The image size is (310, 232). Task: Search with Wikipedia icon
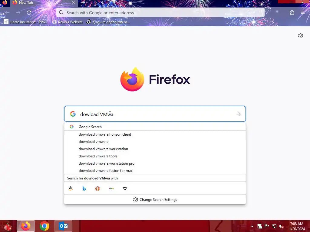[x=125, y=188]
